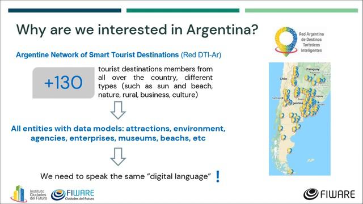Viewport: 363px width, 204px height.
Task: Click the FIWARE Ciudades del Futuro logo
Action: coord(73,194)
